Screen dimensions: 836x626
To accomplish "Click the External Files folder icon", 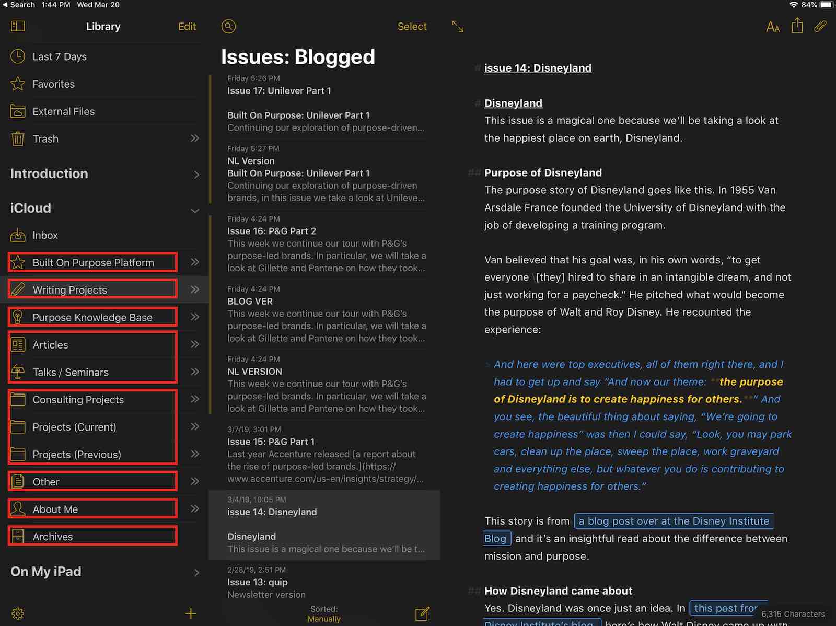I will (x=18, y=111).
